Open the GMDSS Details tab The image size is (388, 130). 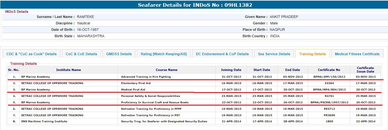(119, 54)
